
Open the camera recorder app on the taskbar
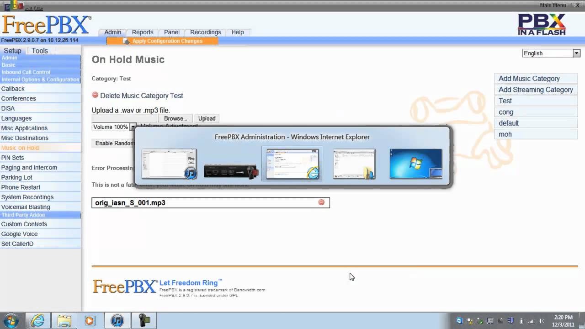144,321
